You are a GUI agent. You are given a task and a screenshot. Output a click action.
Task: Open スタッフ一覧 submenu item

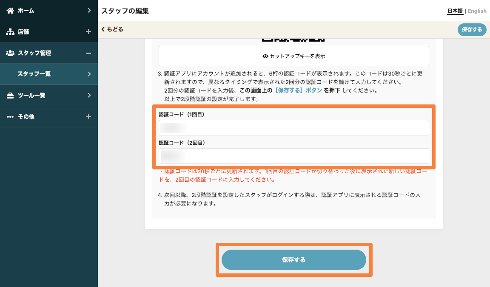tap(49, 74)
